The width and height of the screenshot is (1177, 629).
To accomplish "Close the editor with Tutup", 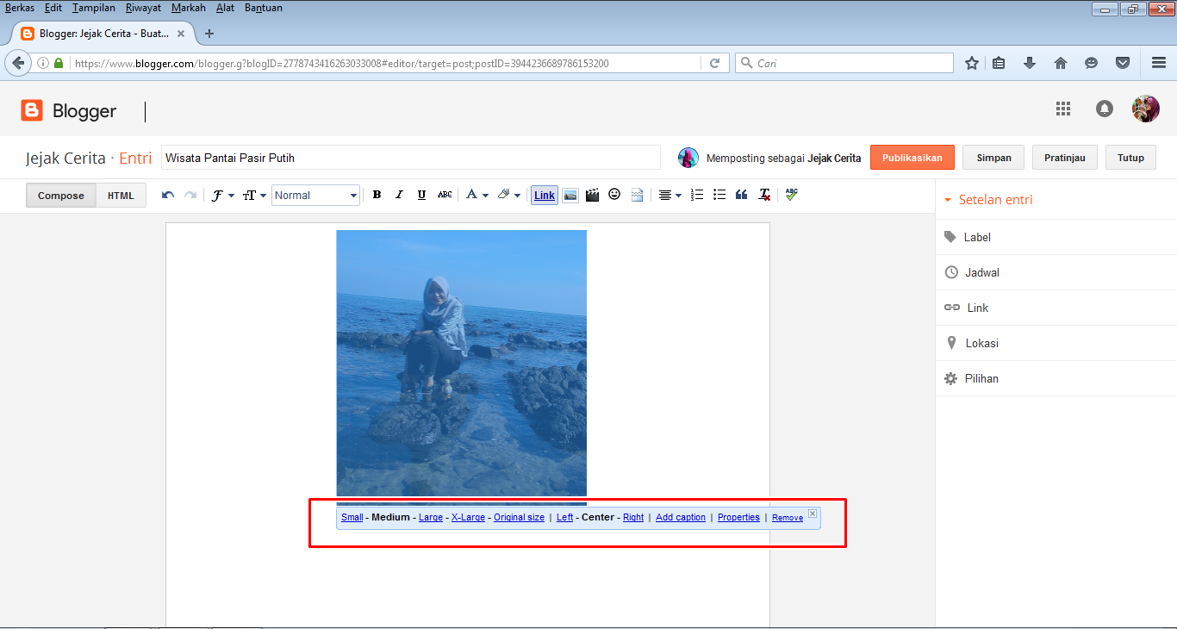I will click(1130, 158).
